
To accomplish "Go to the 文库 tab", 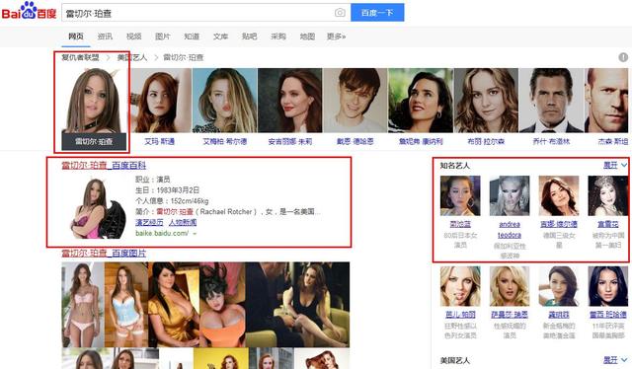I will coord(220,37).
